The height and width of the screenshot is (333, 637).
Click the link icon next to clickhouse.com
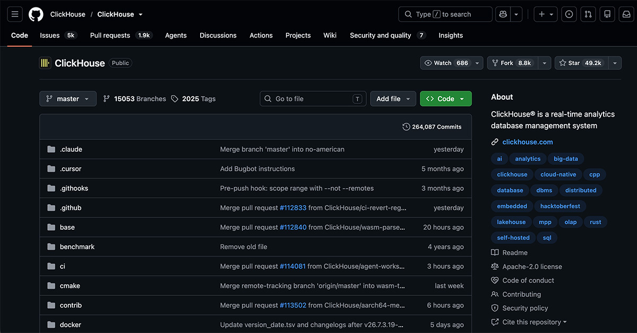point(495,142)
